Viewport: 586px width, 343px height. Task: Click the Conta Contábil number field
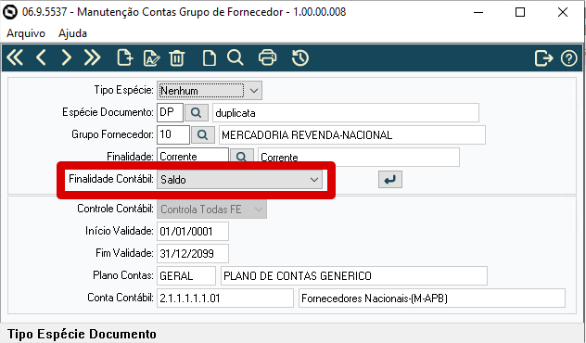click(225, 299)
